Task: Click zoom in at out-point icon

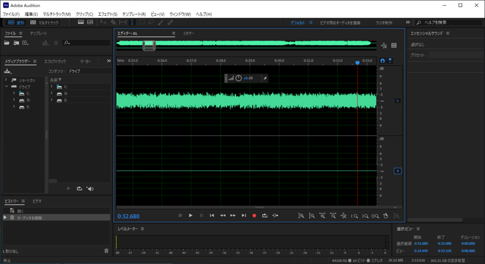Action: (x=365, y=216)
